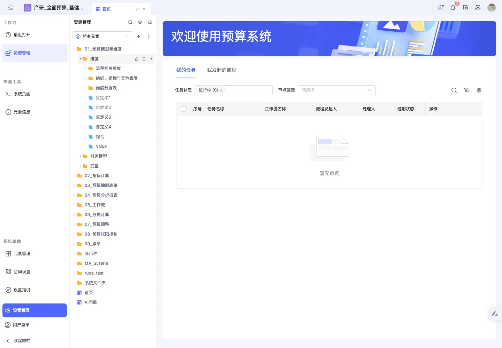Close the 首页 tab
The image size is (502, 348).
144,9
